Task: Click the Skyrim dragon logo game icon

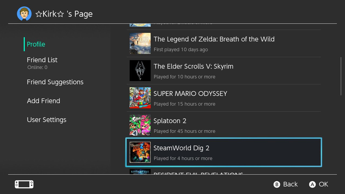Action: click(x=140, y=71)
